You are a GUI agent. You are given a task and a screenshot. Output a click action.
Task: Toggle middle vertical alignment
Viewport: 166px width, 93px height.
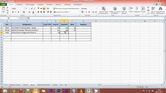coord(41,9)
